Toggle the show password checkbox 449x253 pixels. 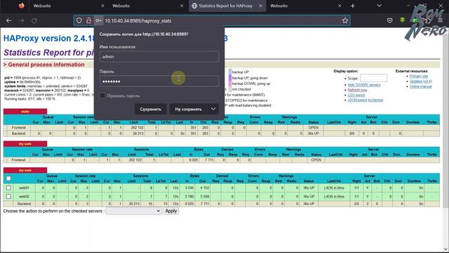pos(102,96)
